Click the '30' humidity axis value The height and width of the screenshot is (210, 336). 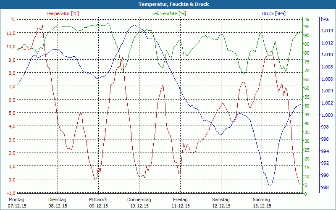point(307,141)
